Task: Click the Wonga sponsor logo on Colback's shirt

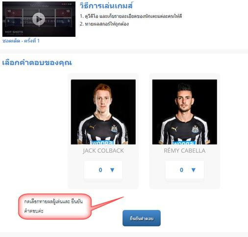Action: click(101, 143)
